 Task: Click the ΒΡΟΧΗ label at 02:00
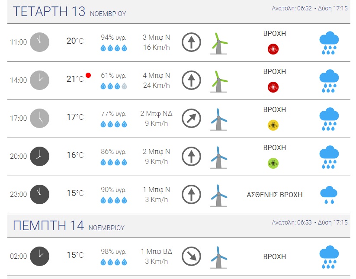tap(275, 257)
